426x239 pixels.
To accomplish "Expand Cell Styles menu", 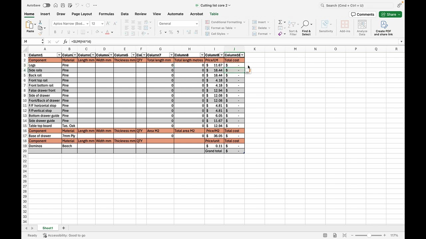I will tap(217, 34).
